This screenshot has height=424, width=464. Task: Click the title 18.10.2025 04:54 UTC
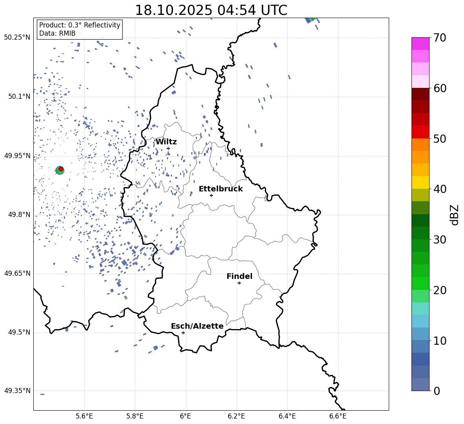coord(211,10)
